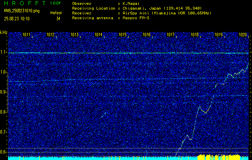The width and height of the screenshot is (252, 160).
Task: Select file name KN9_2508231010.png
Action: tap(22, 11)
